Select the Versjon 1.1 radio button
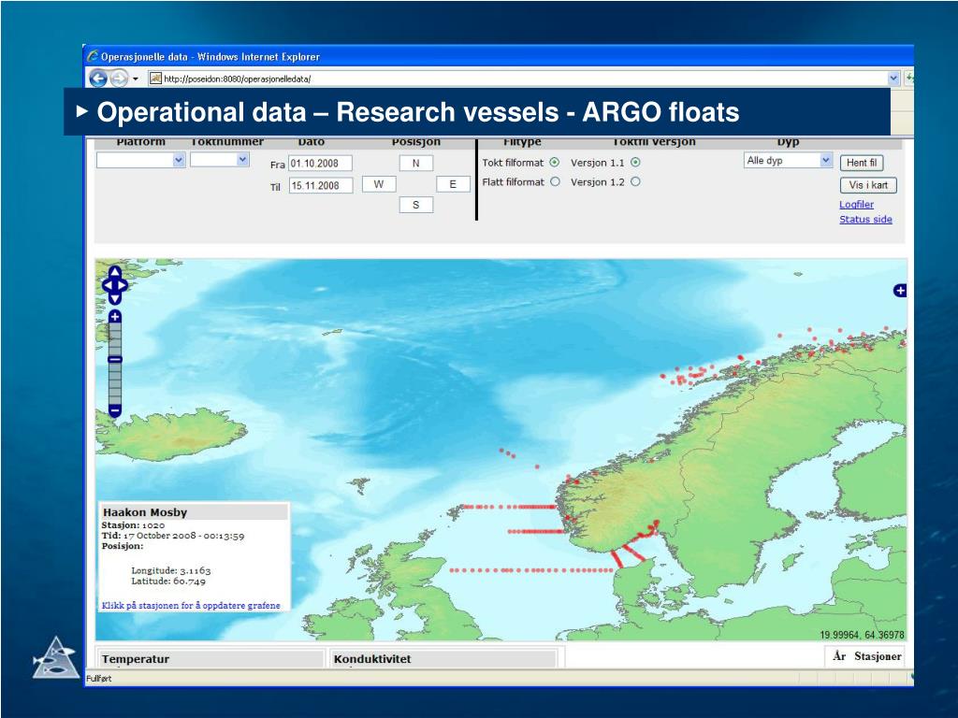 635,163
